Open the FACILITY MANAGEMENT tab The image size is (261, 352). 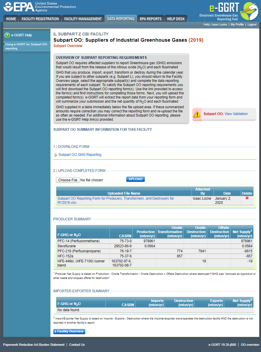pyautogui.click(x=83, y=19)
